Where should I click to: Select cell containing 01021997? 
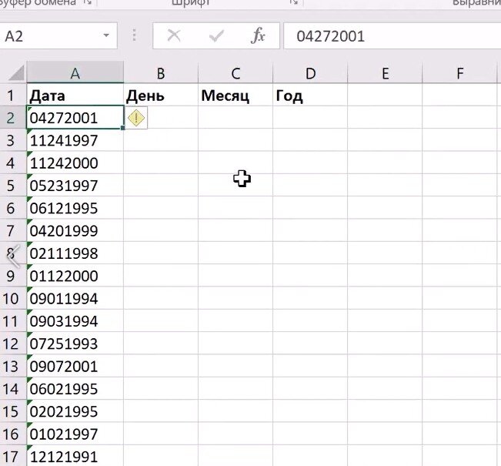[75, 434]
